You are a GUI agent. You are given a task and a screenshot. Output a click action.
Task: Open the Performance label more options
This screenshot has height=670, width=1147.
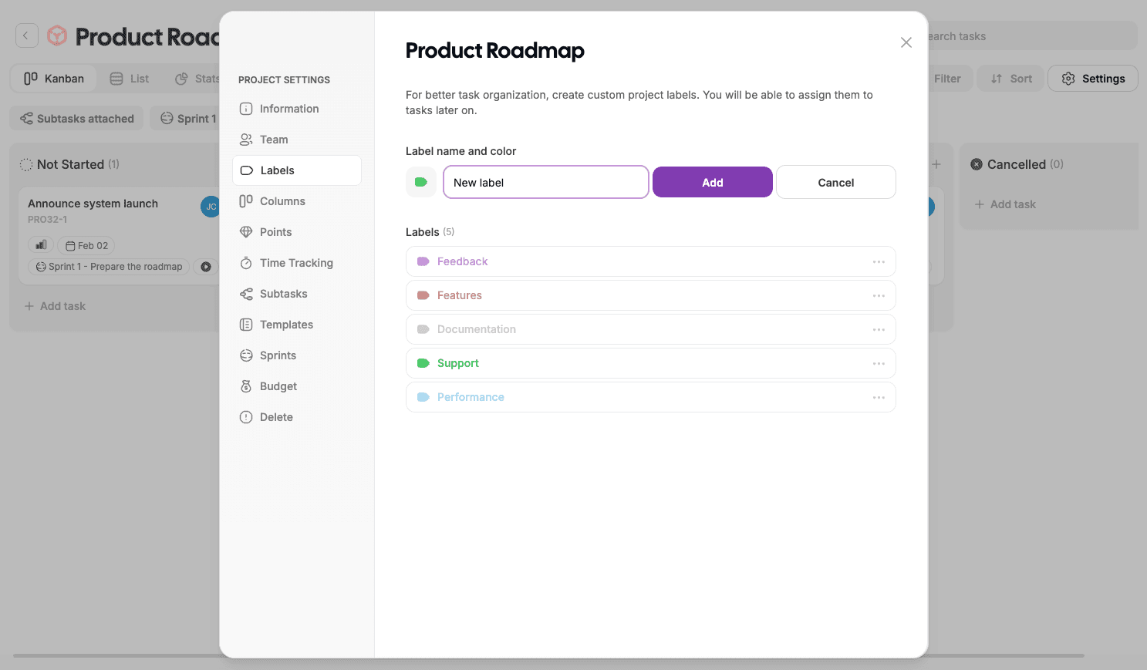tap(879, 397)
